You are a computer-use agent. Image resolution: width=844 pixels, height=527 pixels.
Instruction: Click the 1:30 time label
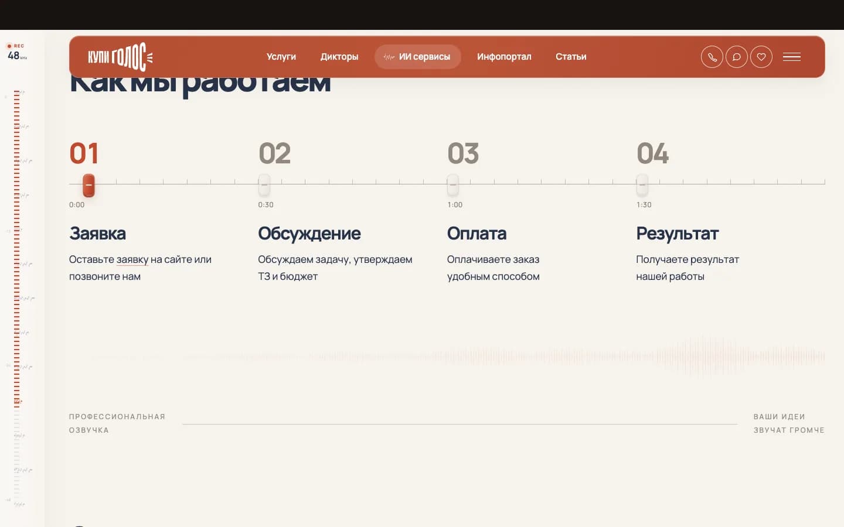click(x=644, y=205)
